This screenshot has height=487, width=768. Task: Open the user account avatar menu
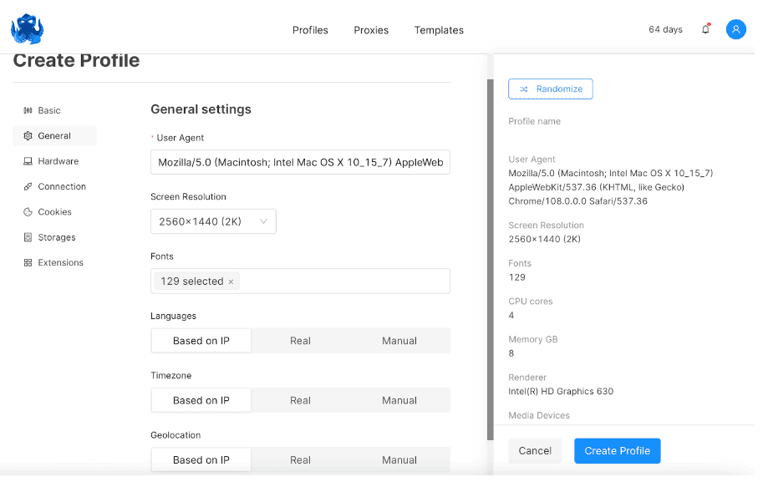tap(735, 28)
